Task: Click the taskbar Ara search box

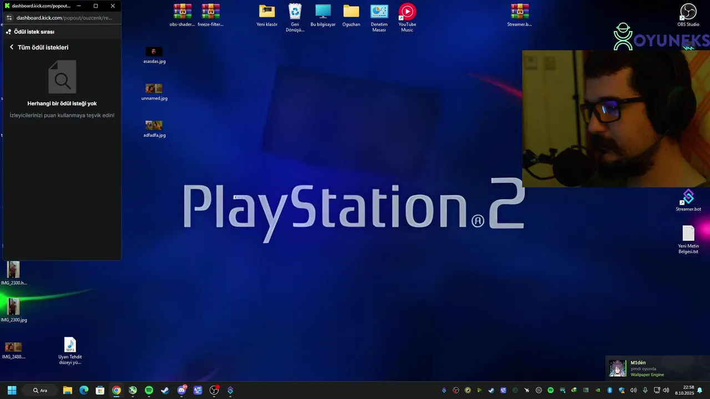Action: coord(40,390)
